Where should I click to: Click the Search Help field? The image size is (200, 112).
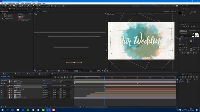(x=190, y=6)
